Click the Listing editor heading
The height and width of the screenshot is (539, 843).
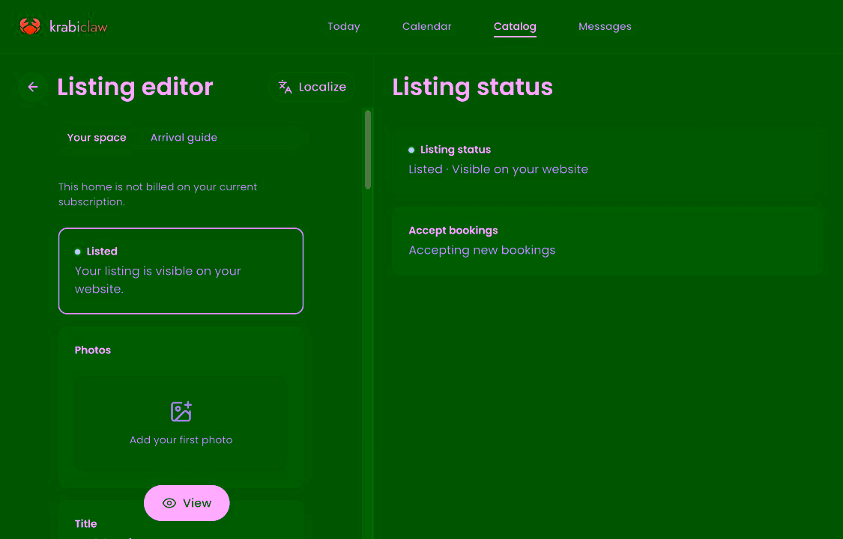point(135,87)
